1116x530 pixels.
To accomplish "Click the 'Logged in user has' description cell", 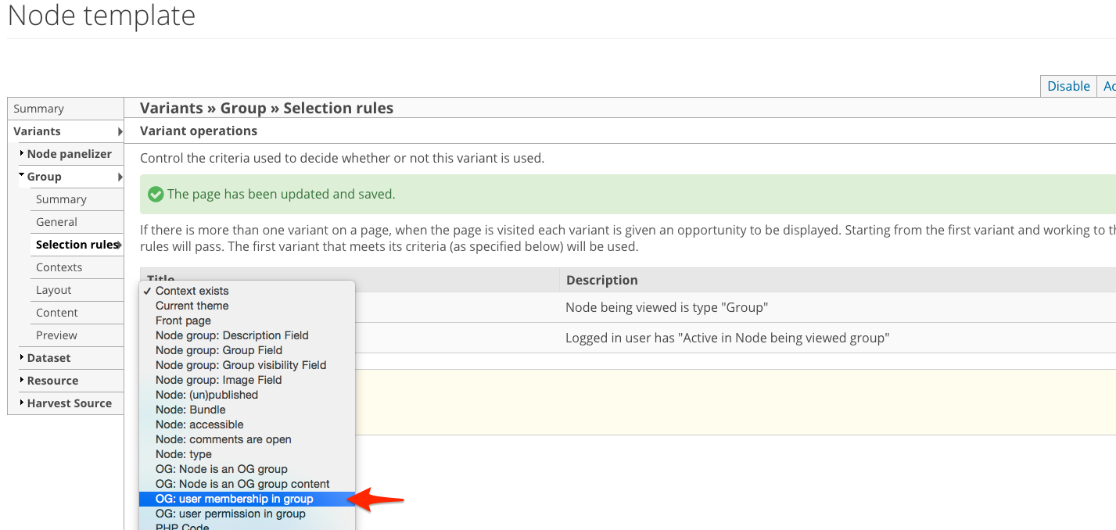I will click(x=728, y=338).
